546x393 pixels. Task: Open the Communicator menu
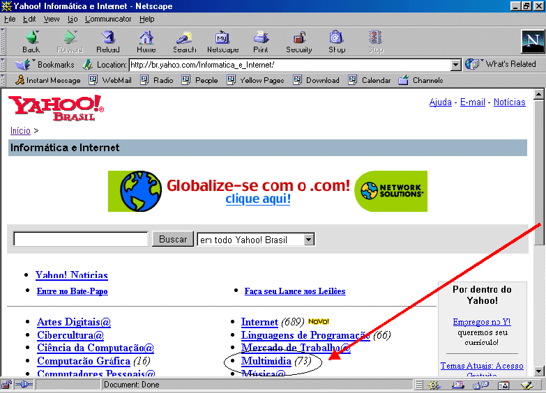coord(108,19)
